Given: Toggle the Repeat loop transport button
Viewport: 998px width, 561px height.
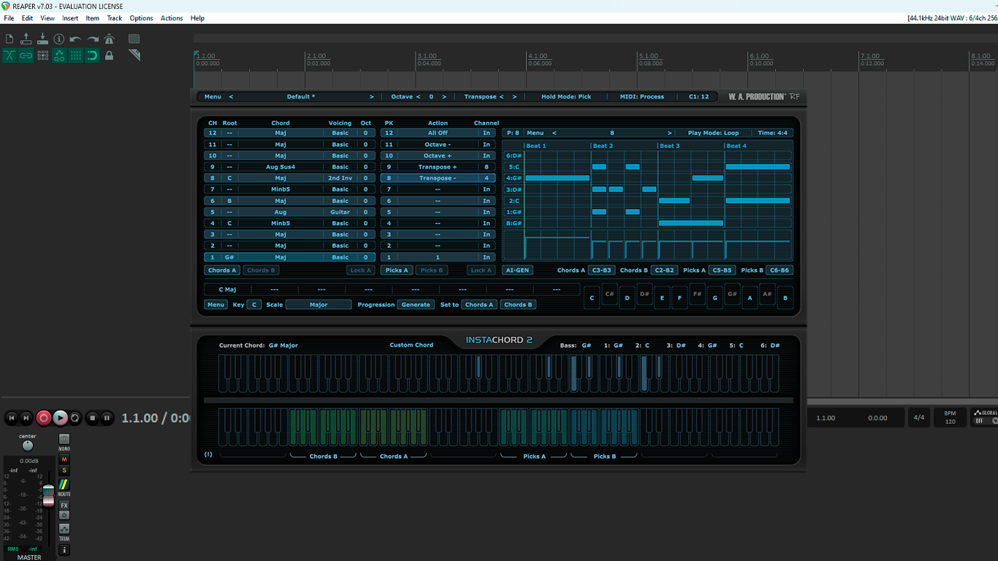Looking at the screenshot, I should coord(75,418).
